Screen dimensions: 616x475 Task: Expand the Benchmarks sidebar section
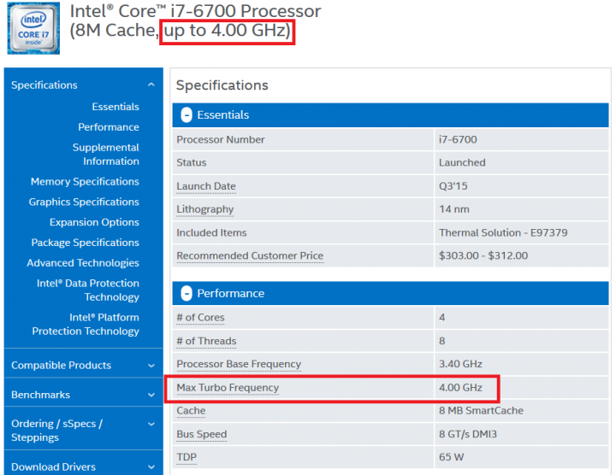coord(83,395)
